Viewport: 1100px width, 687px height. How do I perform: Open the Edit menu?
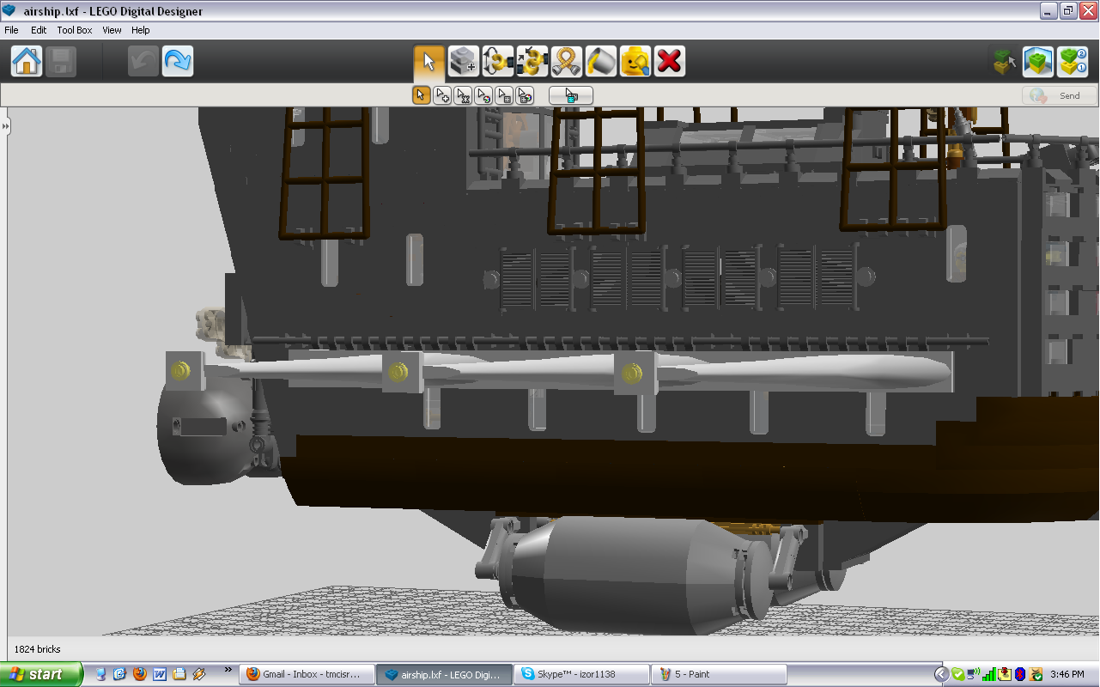tap(39, 30)
